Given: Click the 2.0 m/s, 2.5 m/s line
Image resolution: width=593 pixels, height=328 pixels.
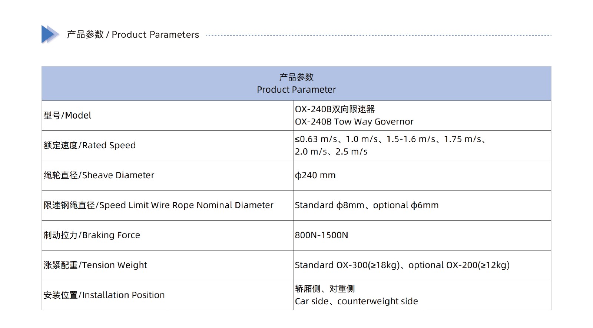Looking at the screenshot, I should point(331,152).
